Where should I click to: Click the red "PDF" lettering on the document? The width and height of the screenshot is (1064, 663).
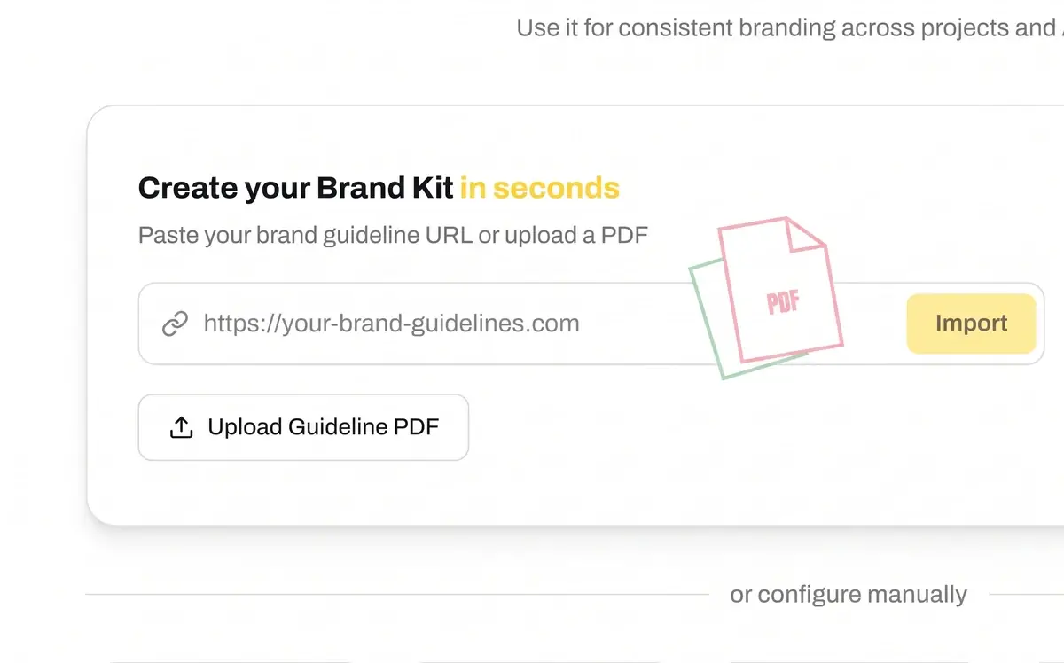tap(784, 303)
